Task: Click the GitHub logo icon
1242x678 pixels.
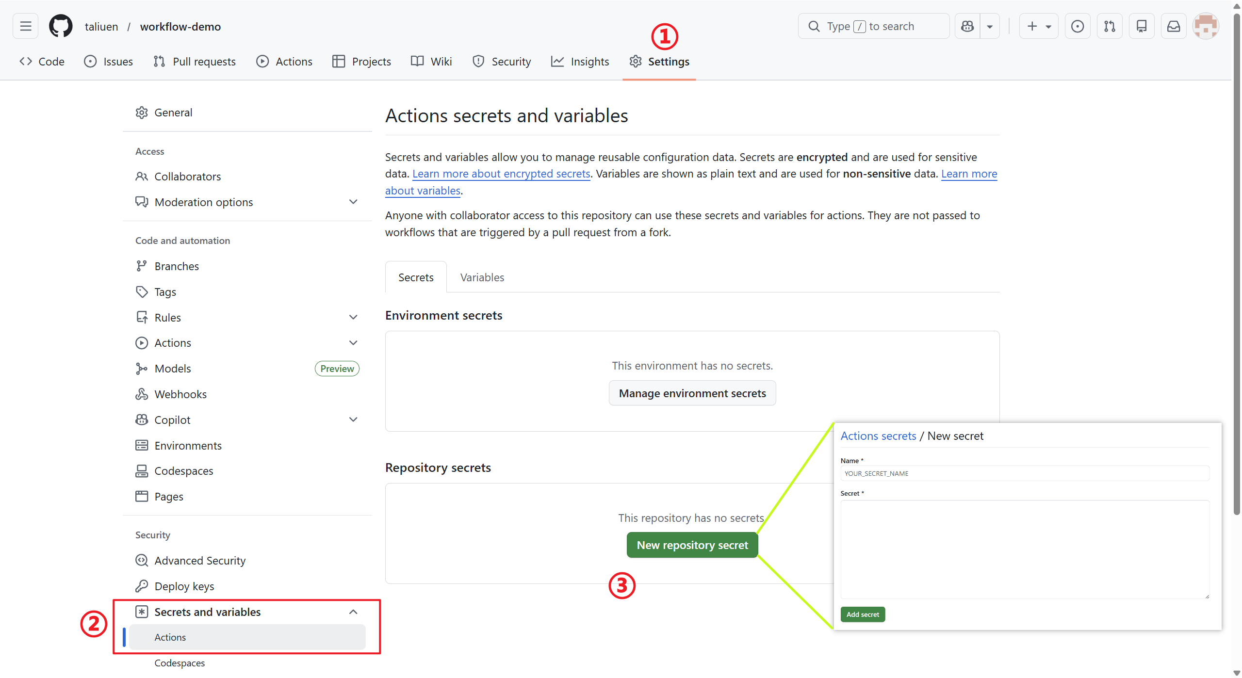Action: click(x=61, y=26)
